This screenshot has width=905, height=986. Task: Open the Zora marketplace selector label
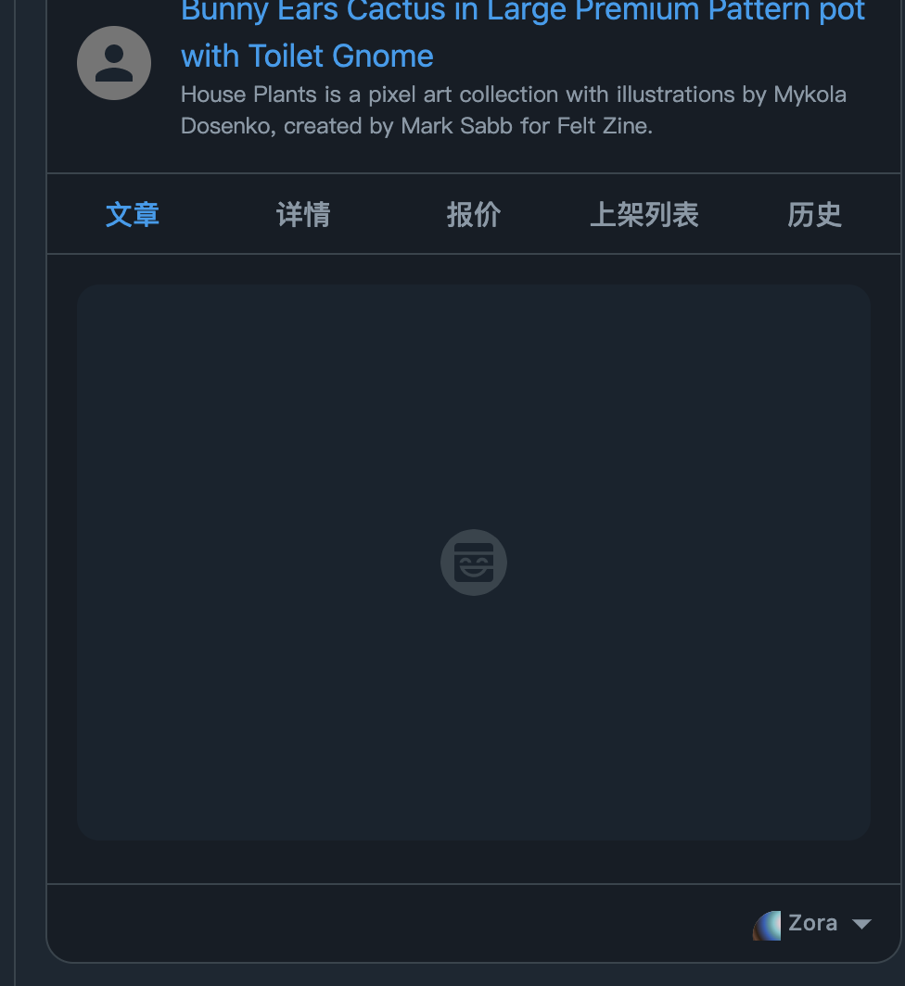coord(812,922)
